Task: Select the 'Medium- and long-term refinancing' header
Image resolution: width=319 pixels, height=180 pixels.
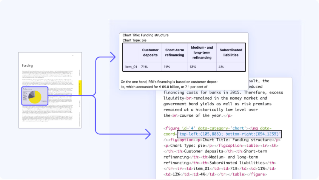Action: 202,52
